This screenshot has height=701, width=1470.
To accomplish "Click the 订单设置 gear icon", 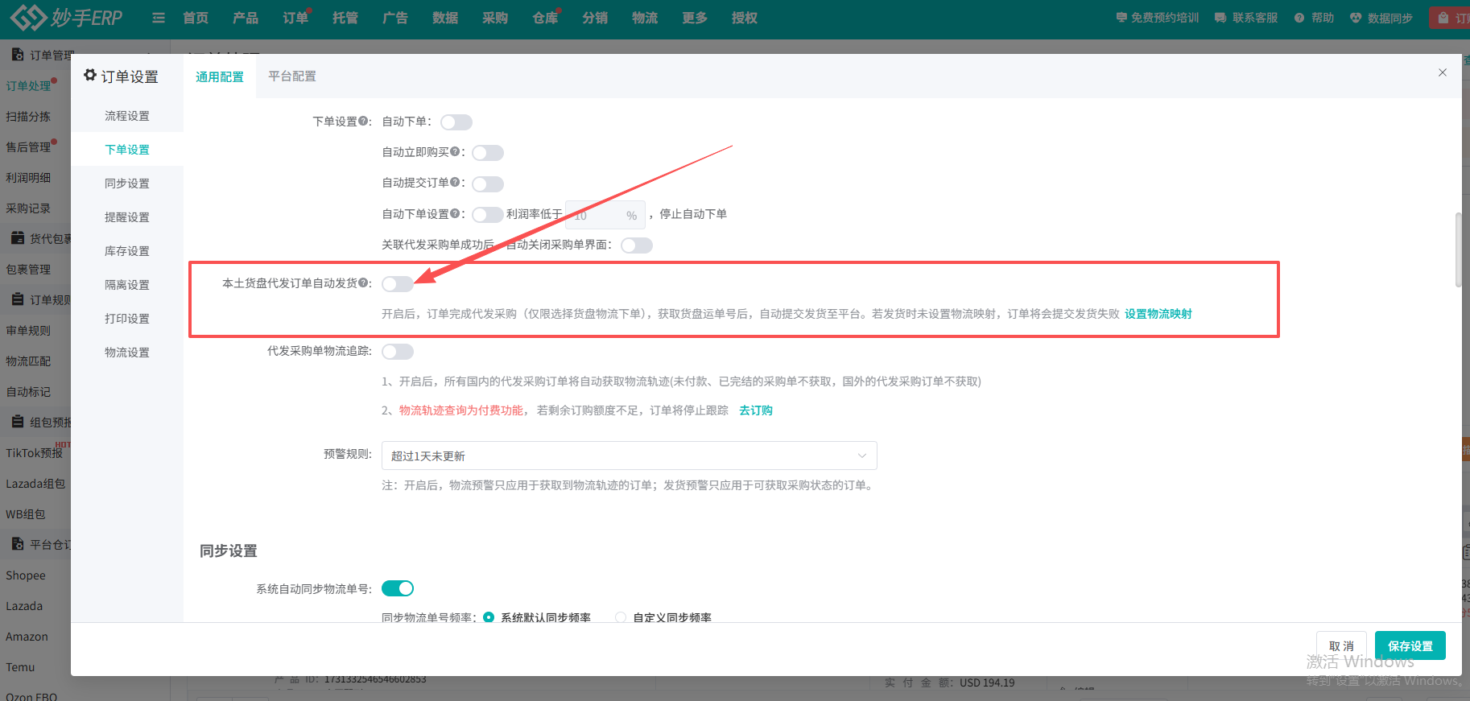I will (x=90, y=75).
